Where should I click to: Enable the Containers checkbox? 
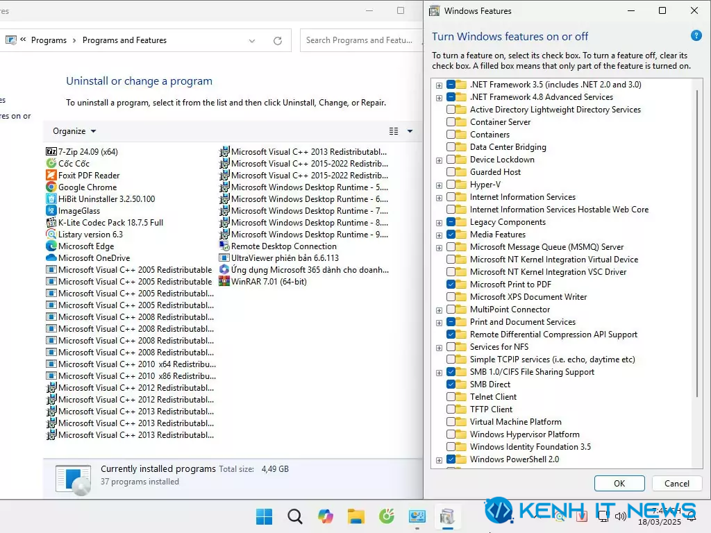click(451, 134)
